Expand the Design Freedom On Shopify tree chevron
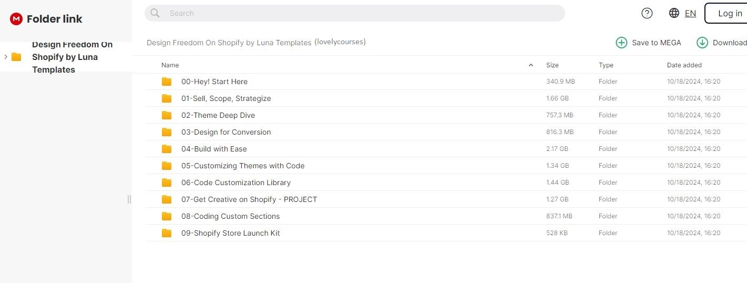Image resolution: width=747 pixels, height=283 pixels. [x=5, y=57]
